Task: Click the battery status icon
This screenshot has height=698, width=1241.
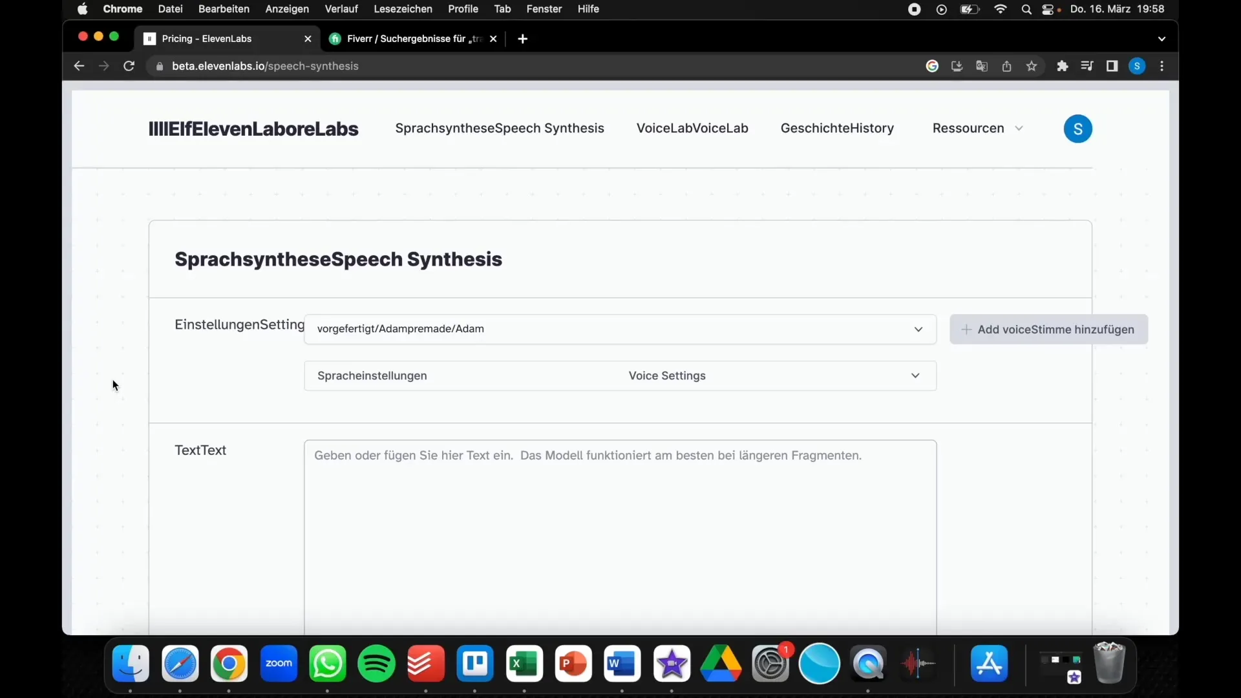Action: tap(970, 9)
